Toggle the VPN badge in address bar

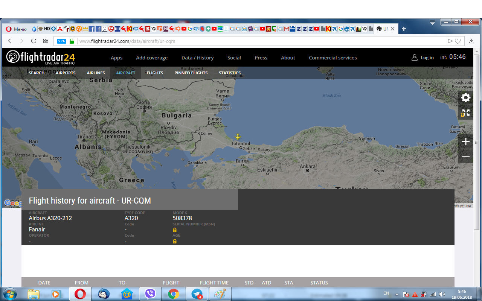tap(62, 41)
